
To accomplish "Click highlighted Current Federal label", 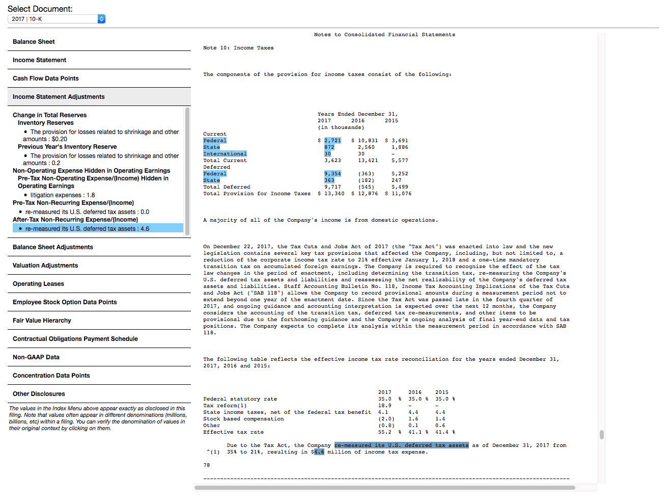I will 215,141.
